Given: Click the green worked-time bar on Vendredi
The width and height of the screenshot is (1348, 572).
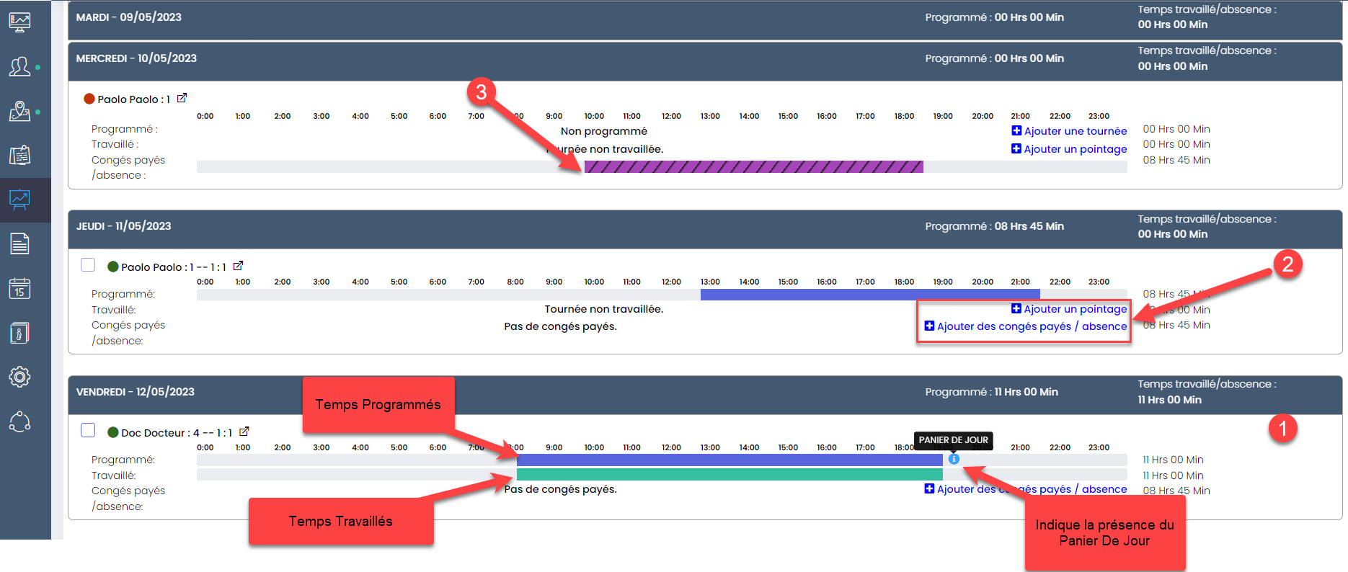Looking at the screenshot, I should [x=730, y=475].
